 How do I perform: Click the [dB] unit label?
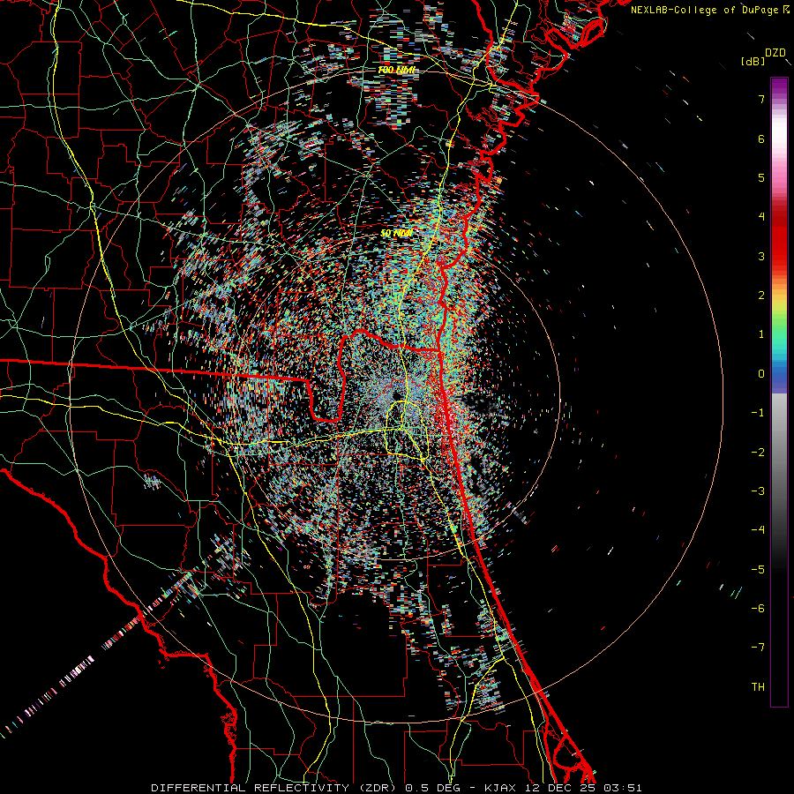pyautogui.click(x=753, y=62)
